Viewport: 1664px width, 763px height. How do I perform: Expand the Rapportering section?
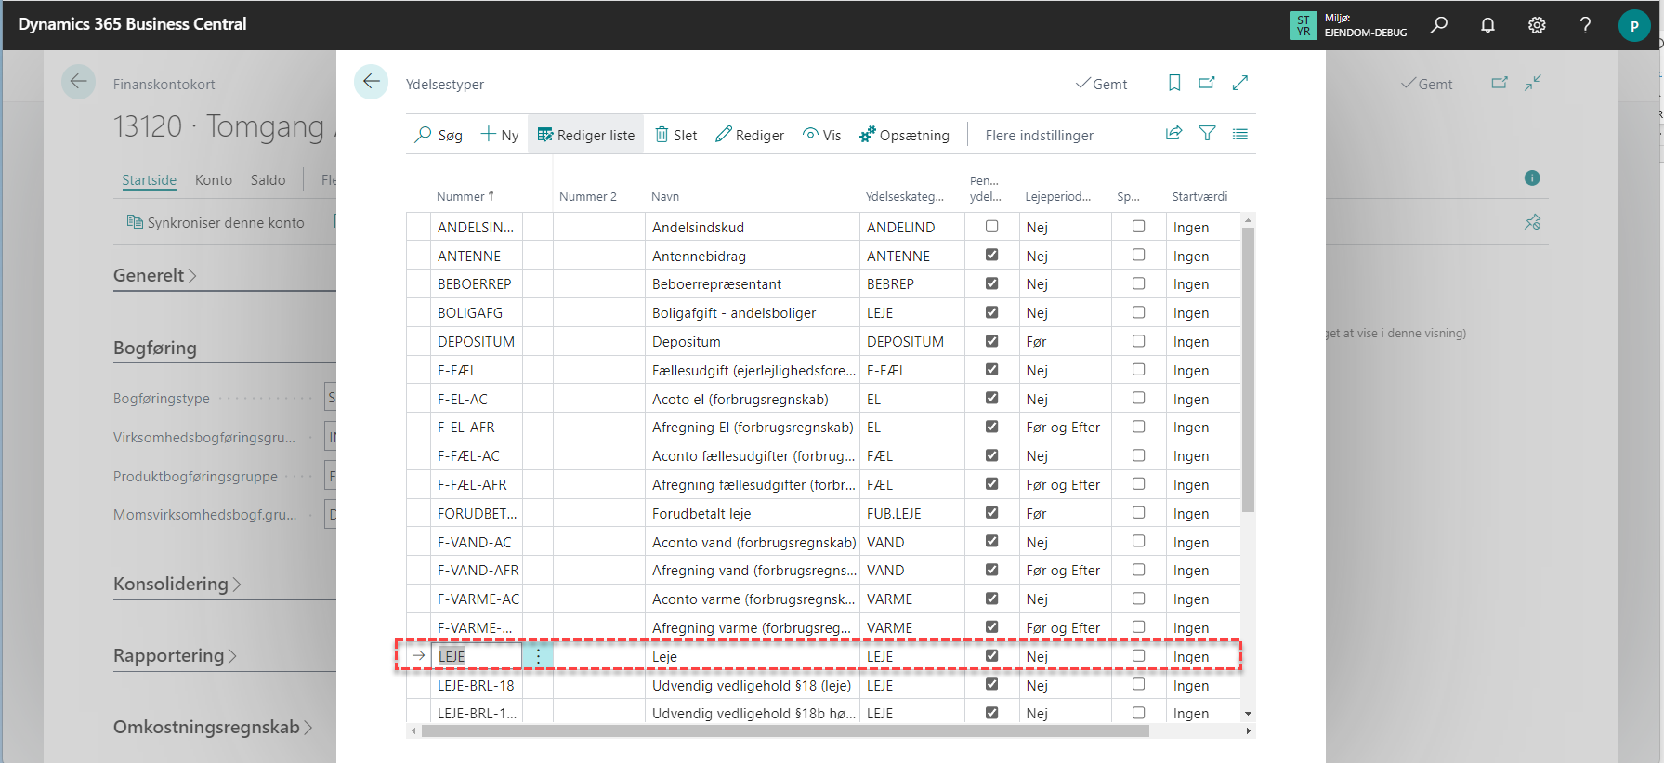[x=175, y=655]
